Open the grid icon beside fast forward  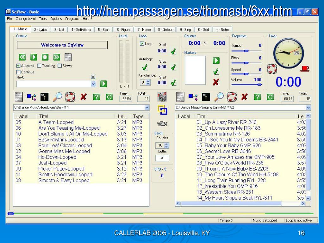68,57
